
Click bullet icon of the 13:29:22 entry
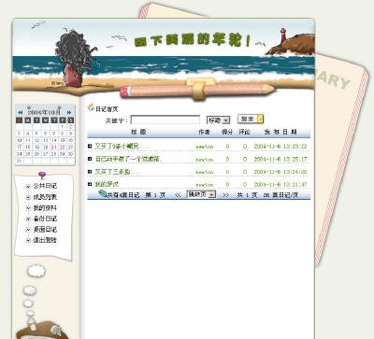(x=90, y=146)
